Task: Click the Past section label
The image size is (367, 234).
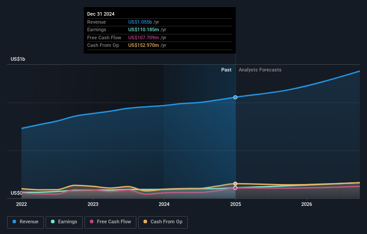Action: [x=226, y=70]
